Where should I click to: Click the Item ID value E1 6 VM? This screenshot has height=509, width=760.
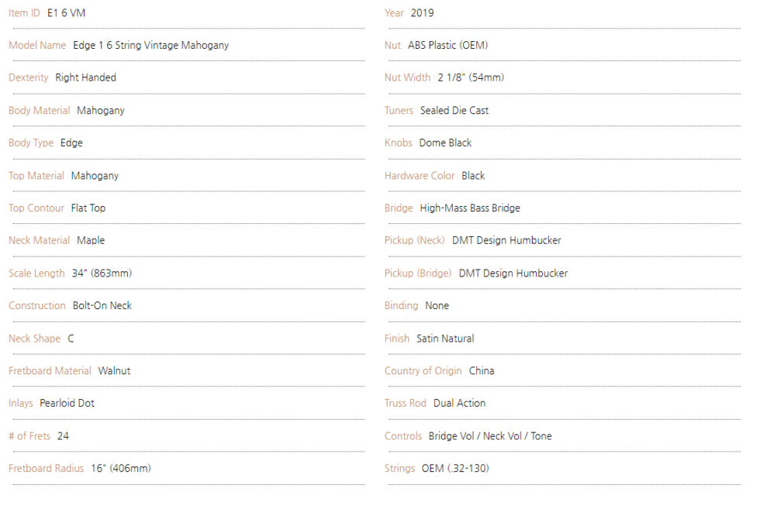[66, 13]
